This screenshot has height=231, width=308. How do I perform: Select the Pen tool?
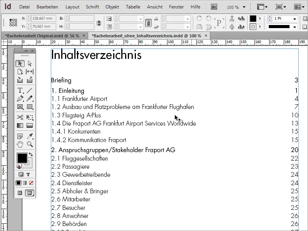click(20, 99)
